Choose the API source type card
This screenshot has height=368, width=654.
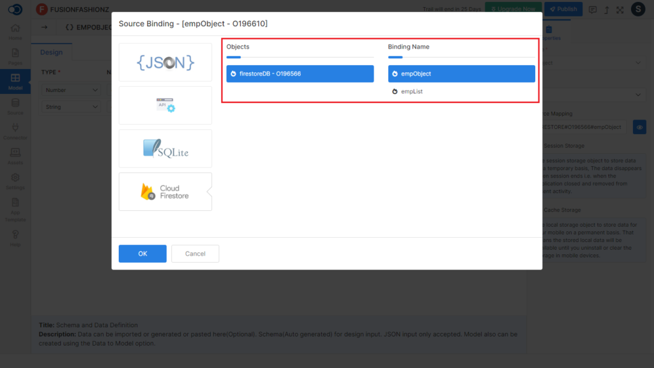[165, 105]
